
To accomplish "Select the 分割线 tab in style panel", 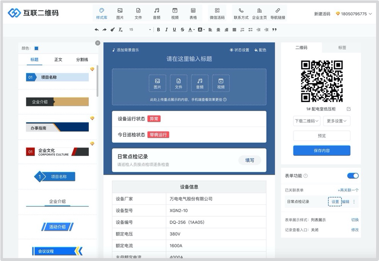I will point(82,59).
